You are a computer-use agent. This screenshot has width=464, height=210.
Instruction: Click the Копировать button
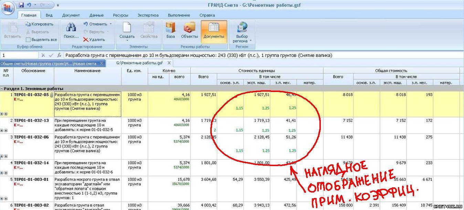39,24
